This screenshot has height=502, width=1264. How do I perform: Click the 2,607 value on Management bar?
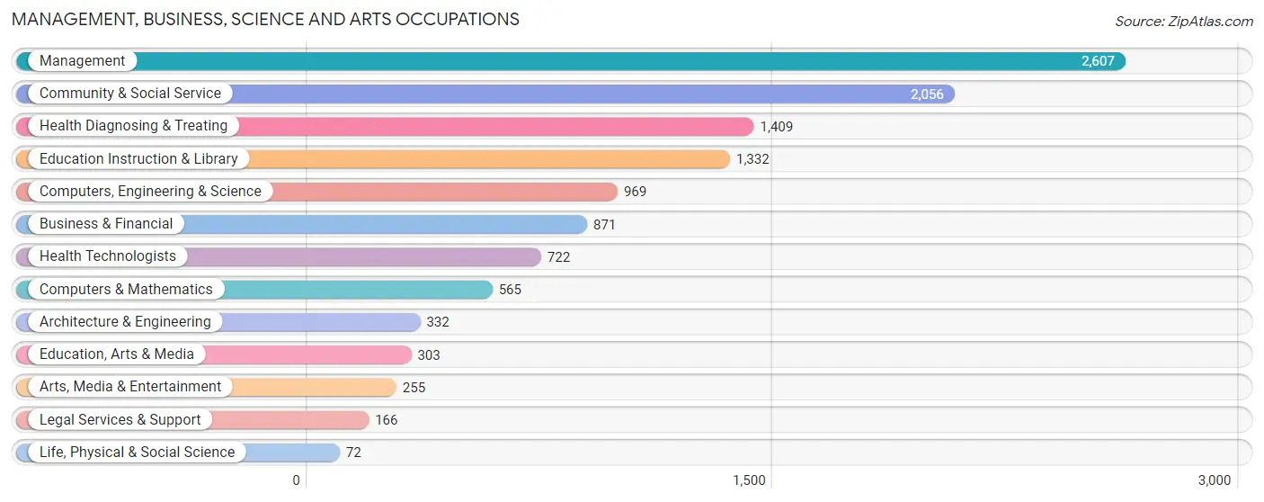tap(1098, 61)
